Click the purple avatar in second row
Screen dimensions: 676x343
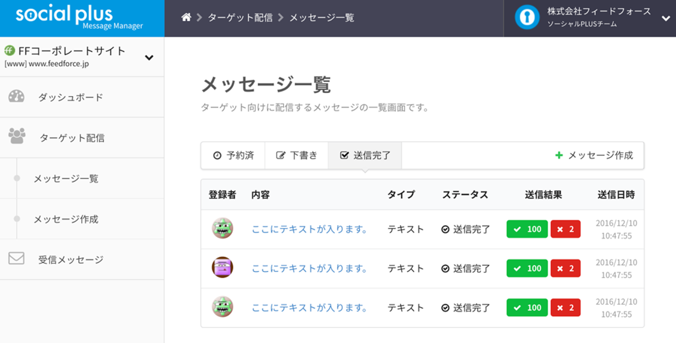pos(222,268)
